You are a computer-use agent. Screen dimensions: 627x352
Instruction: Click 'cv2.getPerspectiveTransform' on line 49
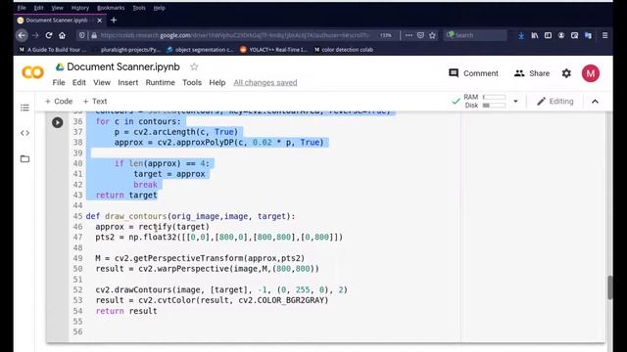click(178, 258)
